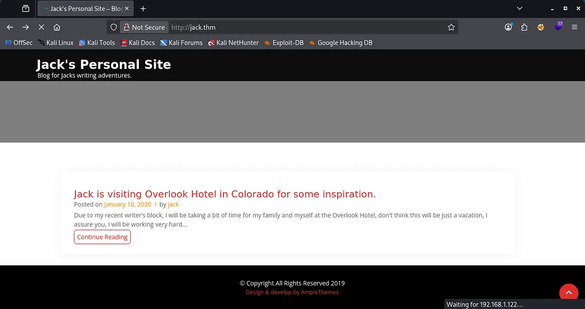Viewport: 585px width, 309px height.
Task: Click the browser back arrow
Action: (x=10, y=27)
